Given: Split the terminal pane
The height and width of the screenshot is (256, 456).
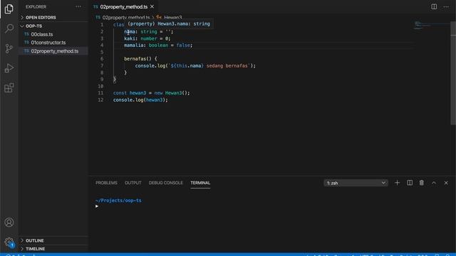Looking at the screenshot, I should click(410, 183).
